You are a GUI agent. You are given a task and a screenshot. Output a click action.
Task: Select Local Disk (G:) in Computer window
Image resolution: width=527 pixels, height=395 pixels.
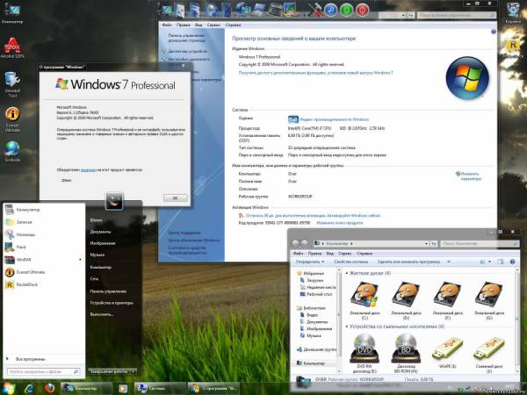point(489,300)
